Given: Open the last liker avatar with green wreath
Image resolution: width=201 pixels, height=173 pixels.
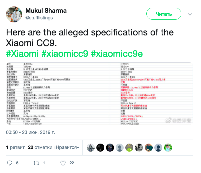Looking at the screenshot, I should tap(168, 148).
